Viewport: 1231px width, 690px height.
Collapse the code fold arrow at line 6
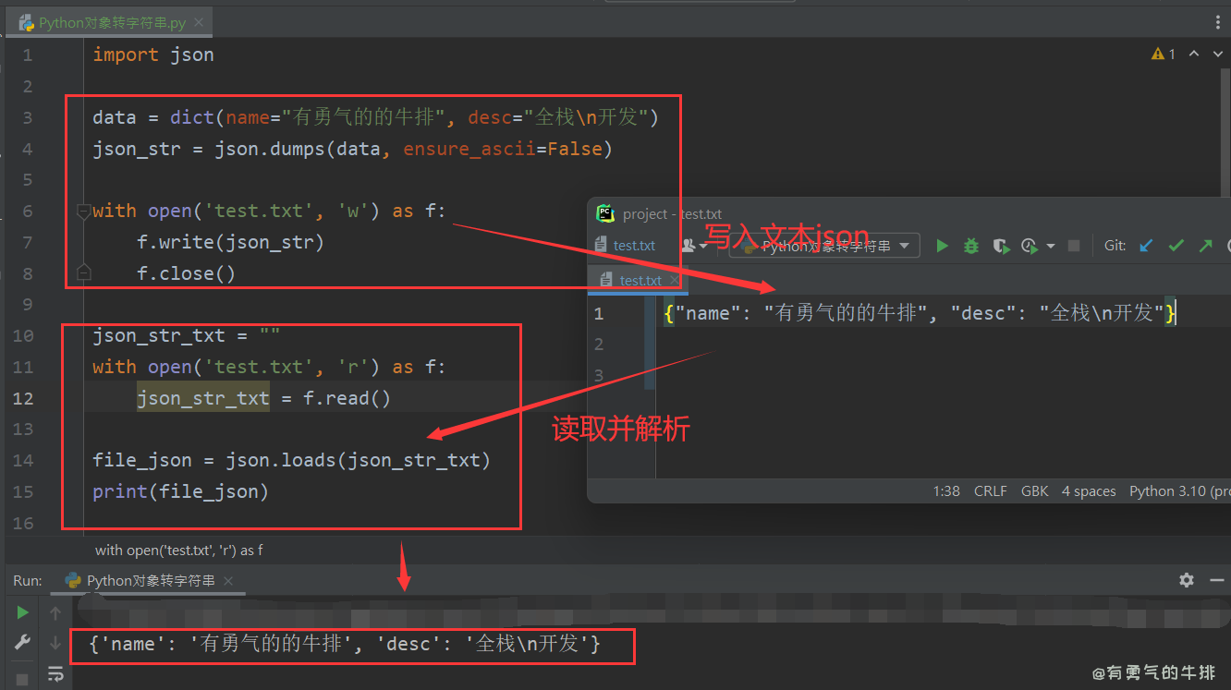(x=83, y=212)
